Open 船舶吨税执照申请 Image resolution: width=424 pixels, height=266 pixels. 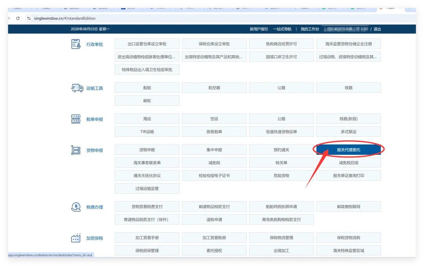pos(281,207)
